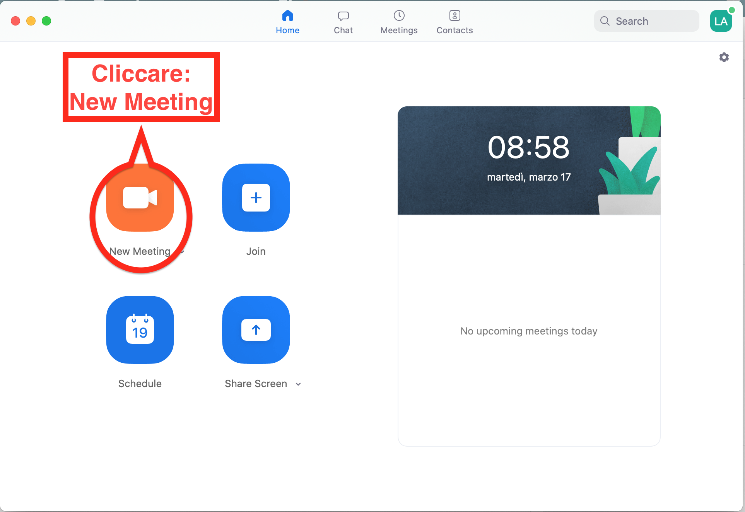Click the orange New Meeting camera icon
Viewport: 745px width, 512px height.
(x=140, y=198)
